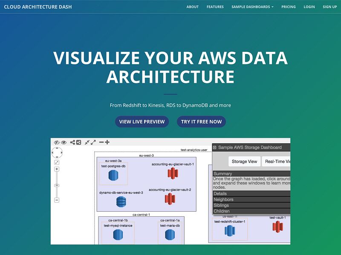This screenshot has height=255, width=341.
Task: Click the Try It Free Now button
Action: coord(201,122)
